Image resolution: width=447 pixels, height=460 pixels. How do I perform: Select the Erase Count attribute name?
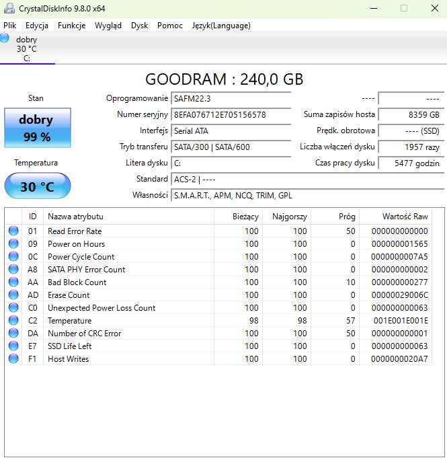click(x=69, y=295)
